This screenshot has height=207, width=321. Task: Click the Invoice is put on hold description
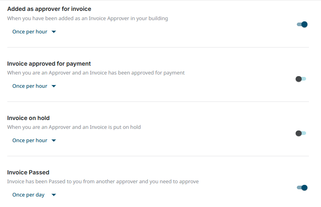(74, 127)
